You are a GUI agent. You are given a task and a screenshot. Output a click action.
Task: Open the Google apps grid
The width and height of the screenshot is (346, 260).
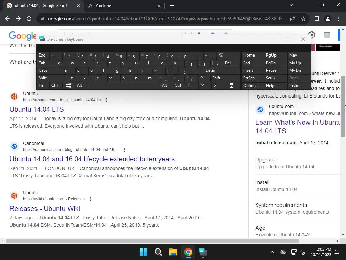[x=327, y=35]
